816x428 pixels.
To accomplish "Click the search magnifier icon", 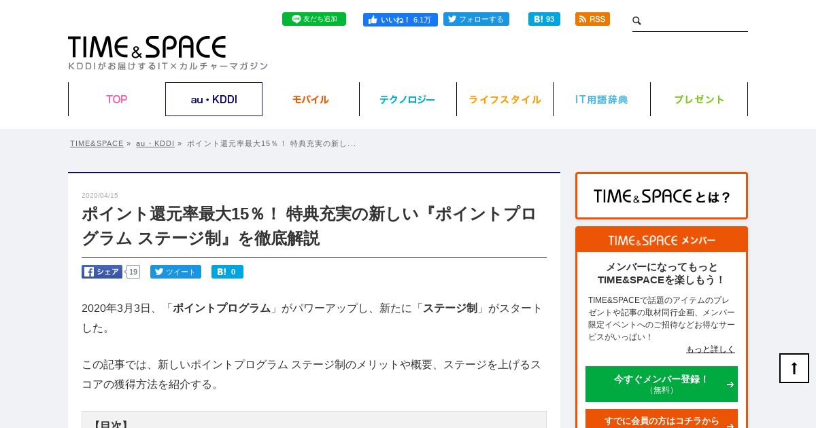I will [x=637, y=21].
